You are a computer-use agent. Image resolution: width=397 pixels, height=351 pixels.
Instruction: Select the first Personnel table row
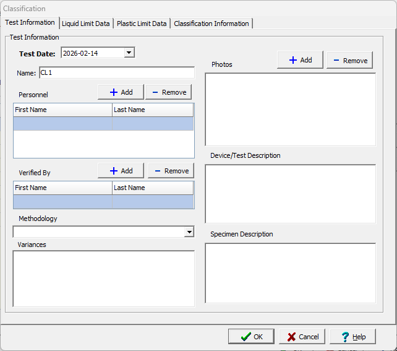(103, 123)
